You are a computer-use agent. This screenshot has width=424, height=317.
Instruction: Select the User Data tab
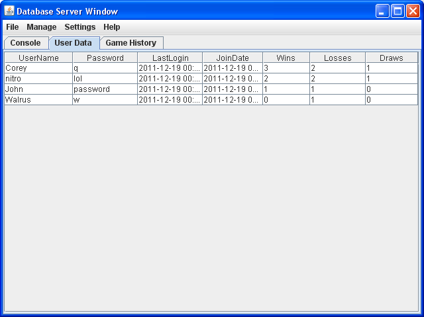73,43
